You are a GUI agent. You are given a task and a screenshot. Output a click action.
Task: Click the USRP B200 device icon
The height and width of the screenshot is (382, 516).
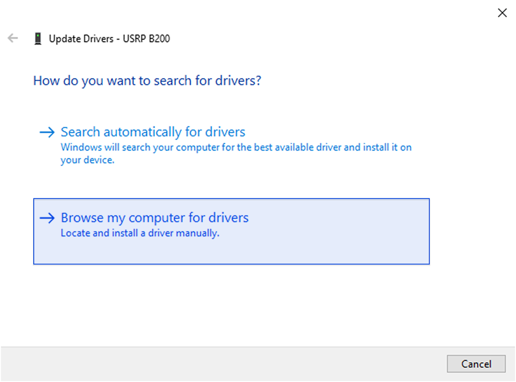(x=38, y=39)
